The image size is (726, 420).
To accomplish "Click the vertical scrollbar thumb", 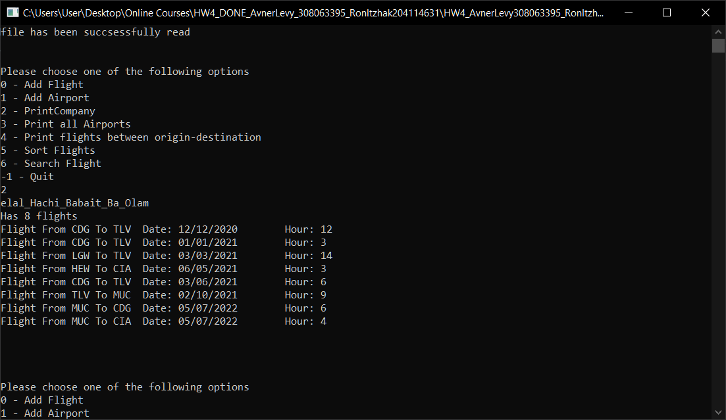I will coord(718,46).
